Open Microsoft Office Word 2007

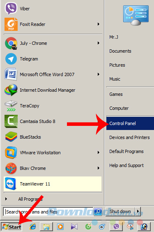53,74
